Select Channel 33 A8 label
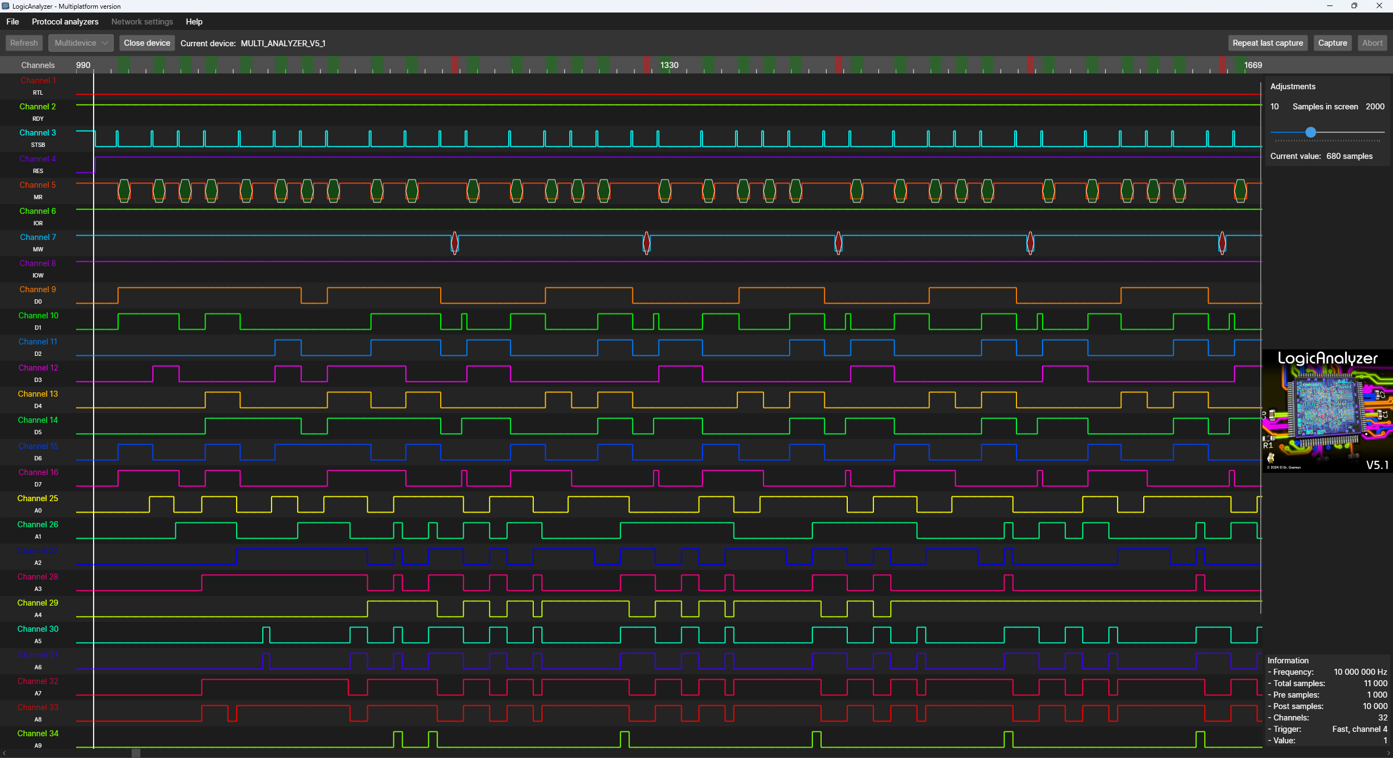 click(x=38, y=713)
